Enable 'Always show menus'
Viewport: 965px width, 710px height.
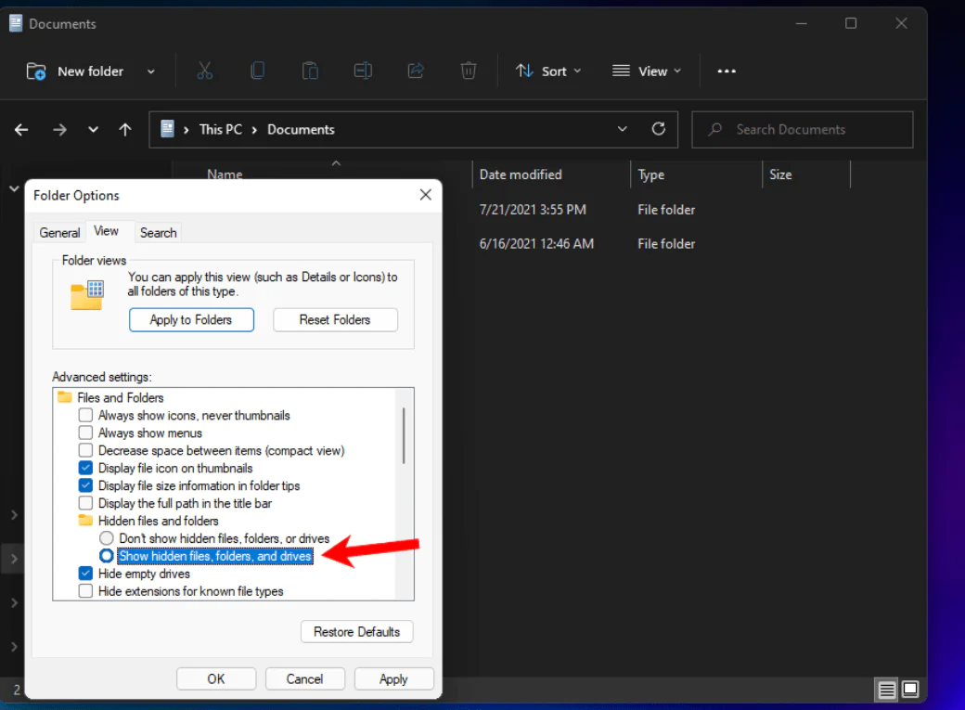point(85,432)
